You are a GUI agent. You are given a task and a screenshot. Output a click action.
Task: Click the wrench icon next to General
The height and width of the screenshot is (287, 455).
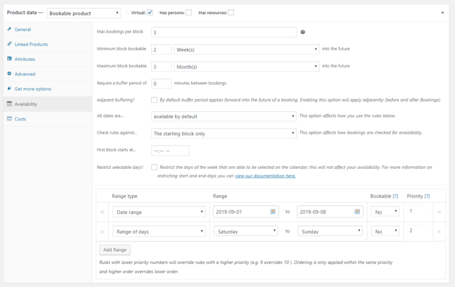click(x=9, y=29)
